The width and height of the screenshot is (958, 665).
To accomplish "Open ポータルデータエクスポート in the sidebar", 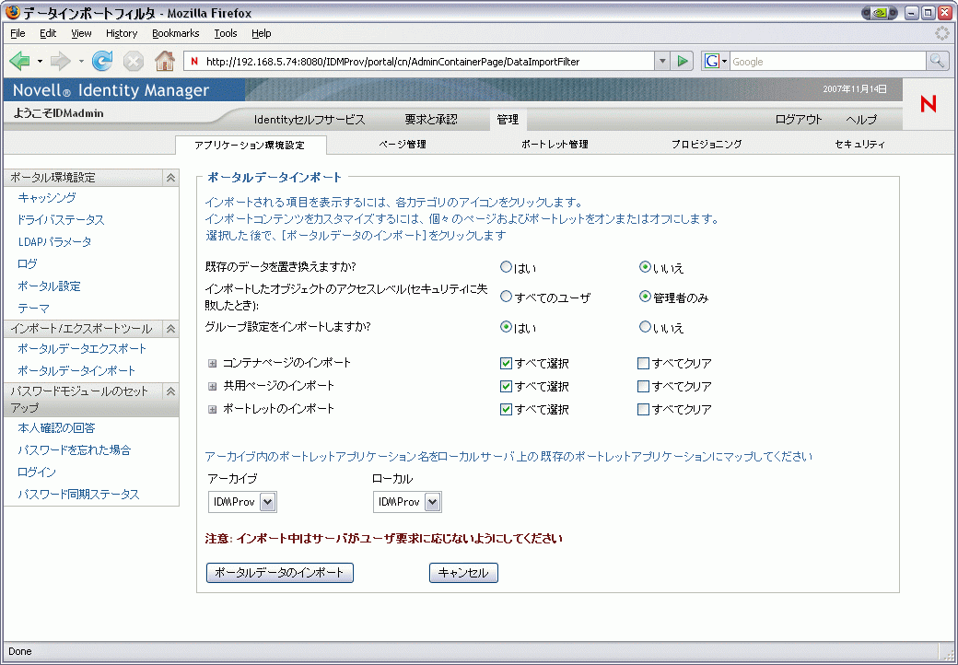I will [x=82, y=349].
